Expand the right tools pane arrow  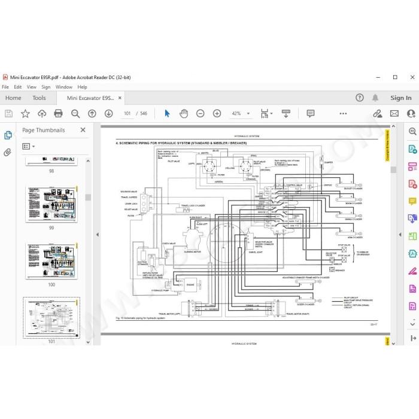pyautogui.click(x=414, y=338)
